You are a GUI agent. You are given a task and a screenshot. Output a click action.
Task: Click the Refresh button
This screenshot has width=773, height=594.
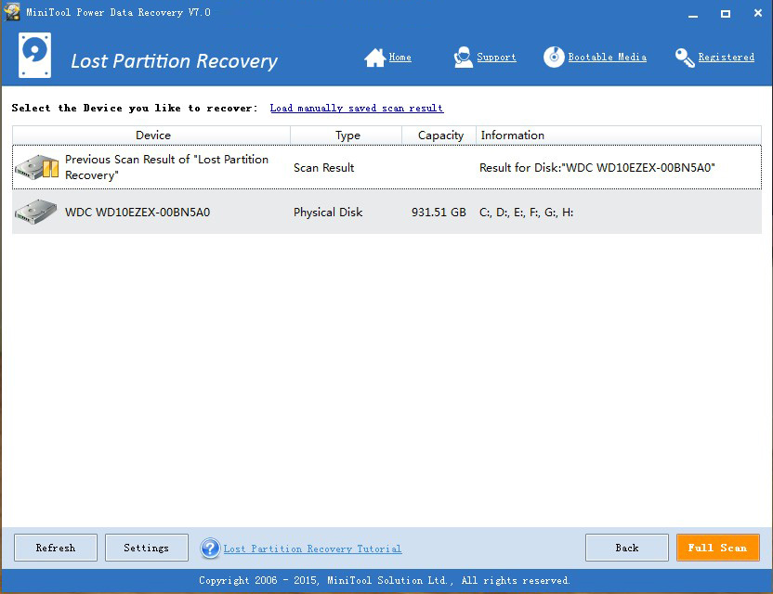56,548
